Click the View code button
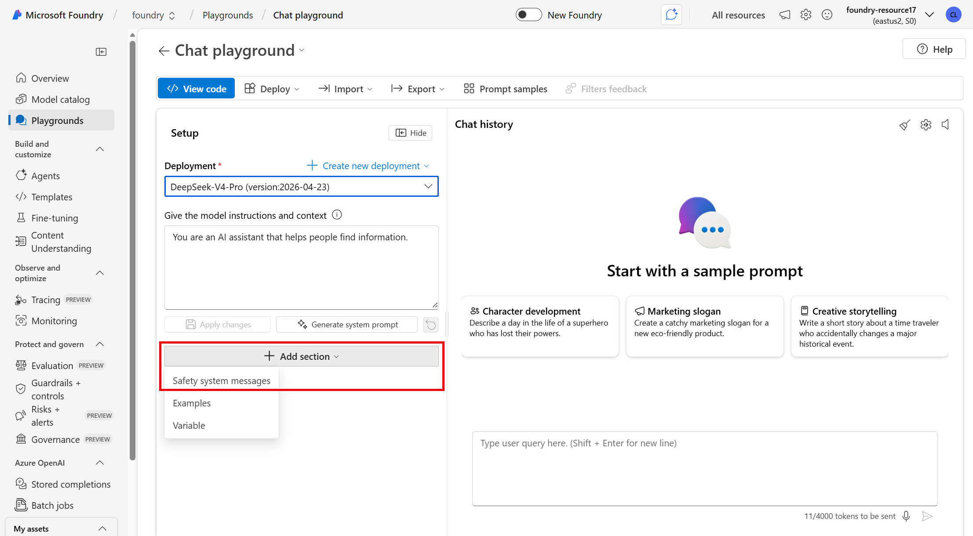This screenshot has width=973, height=536. pos(196,88)
